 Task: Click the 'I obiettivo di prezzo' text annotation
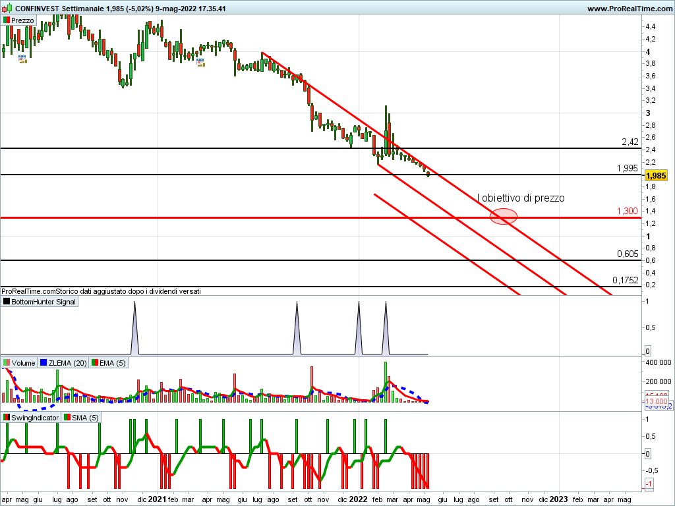click(521, 198)
